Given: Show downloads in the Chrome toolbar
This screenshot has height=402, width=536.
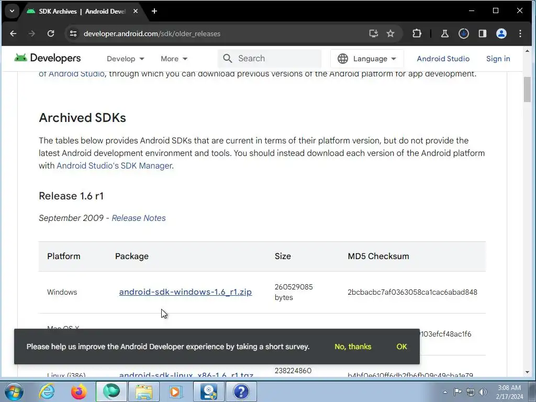Looking at the screenshot, I should 464,33.
